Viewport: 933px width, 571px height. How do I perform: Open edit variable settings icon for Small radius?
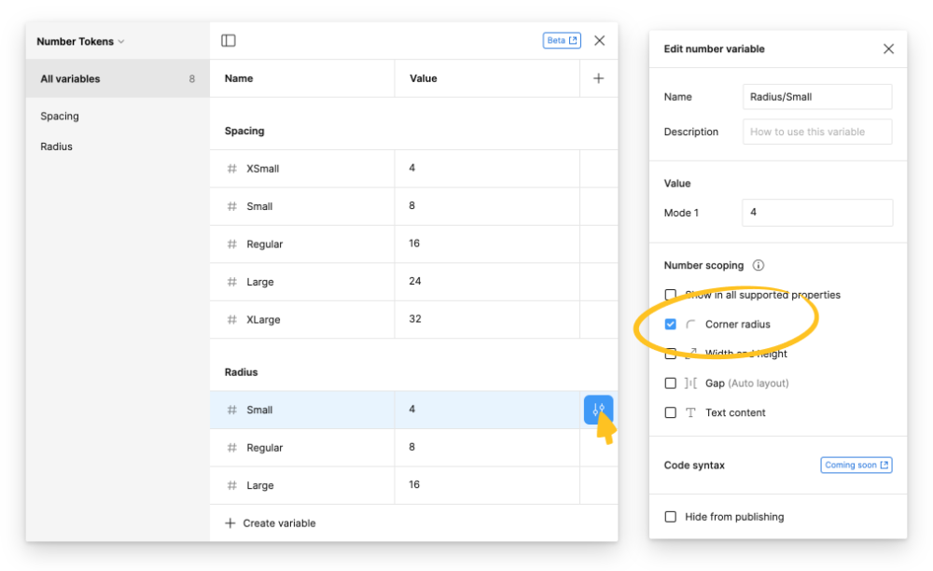(x=598, y=410)
